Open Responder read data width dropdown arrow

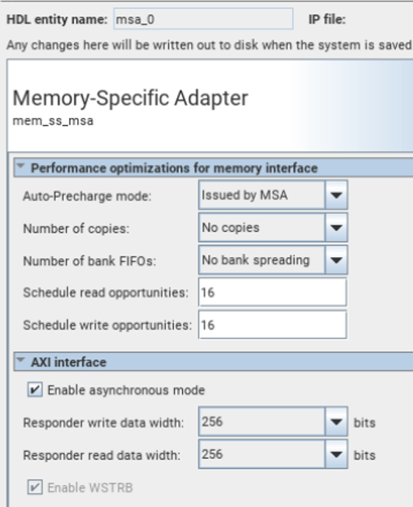336,454
